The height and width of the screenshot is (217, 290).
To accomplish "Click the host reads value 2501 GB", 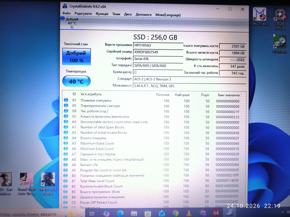I will 233,46.
